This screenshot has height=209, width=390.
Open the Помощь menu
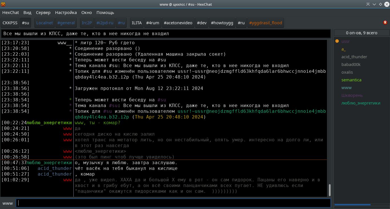coord(105,13)
